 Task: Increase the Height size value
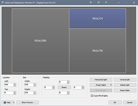pos(35,92)
